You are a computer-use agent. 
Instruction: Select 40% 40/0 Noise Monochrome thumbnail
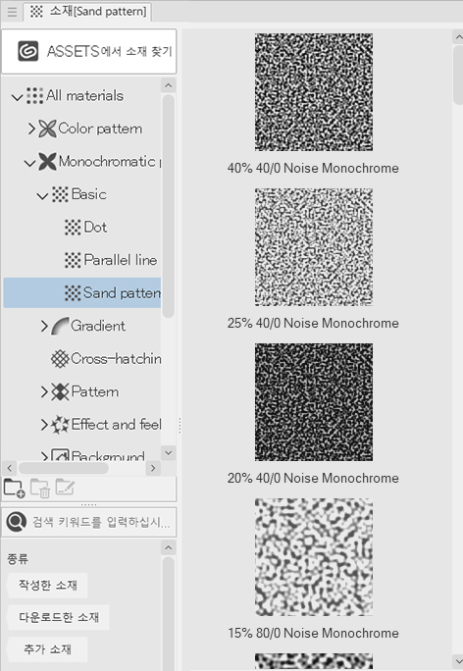point(314,92)
